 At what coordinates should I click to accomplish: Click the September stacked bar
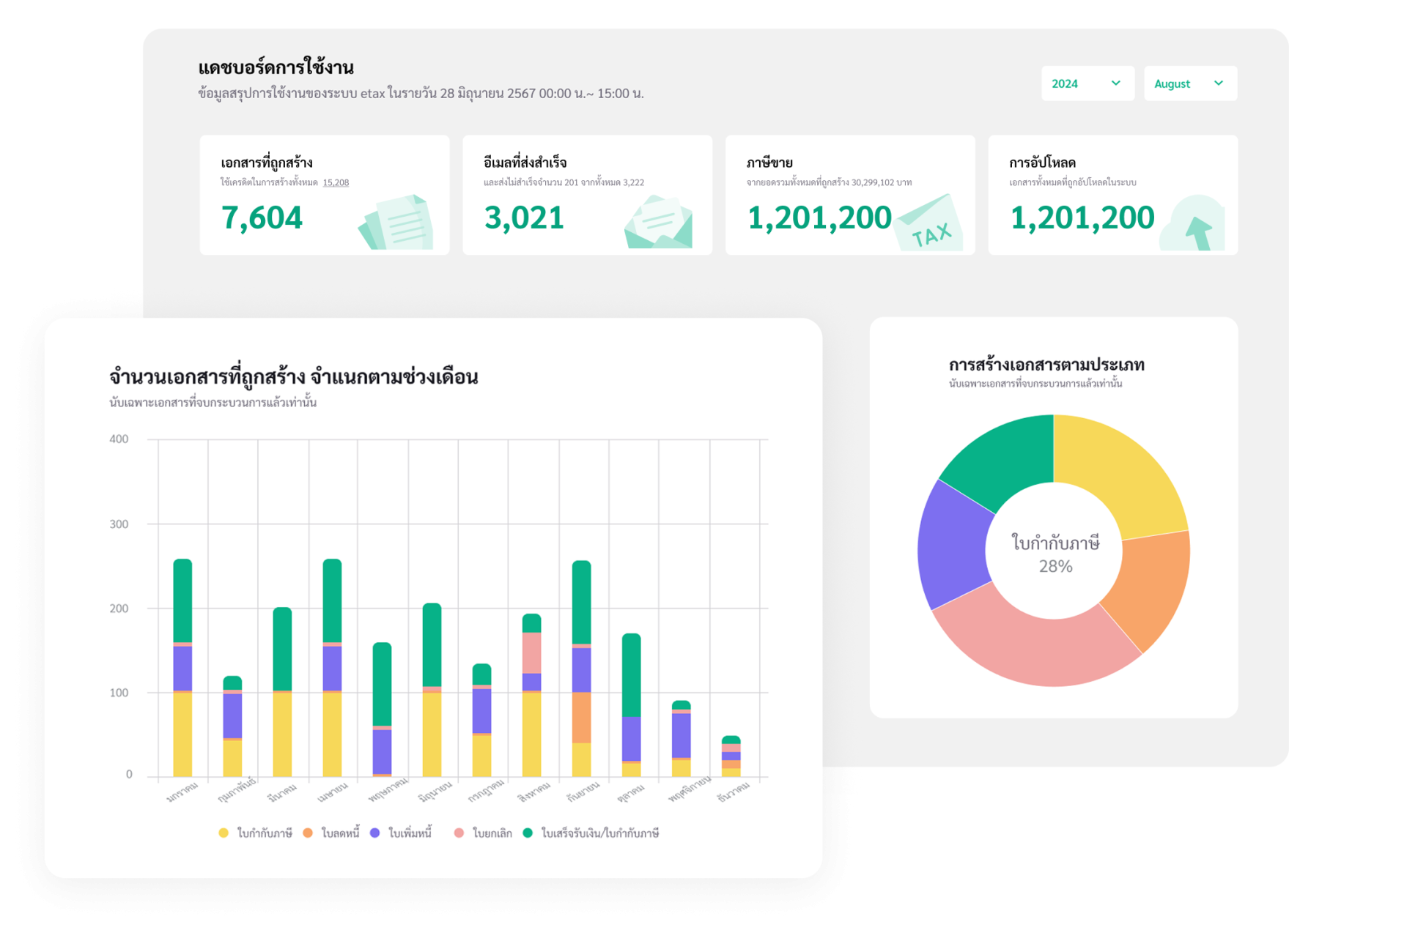pos(581,666)
